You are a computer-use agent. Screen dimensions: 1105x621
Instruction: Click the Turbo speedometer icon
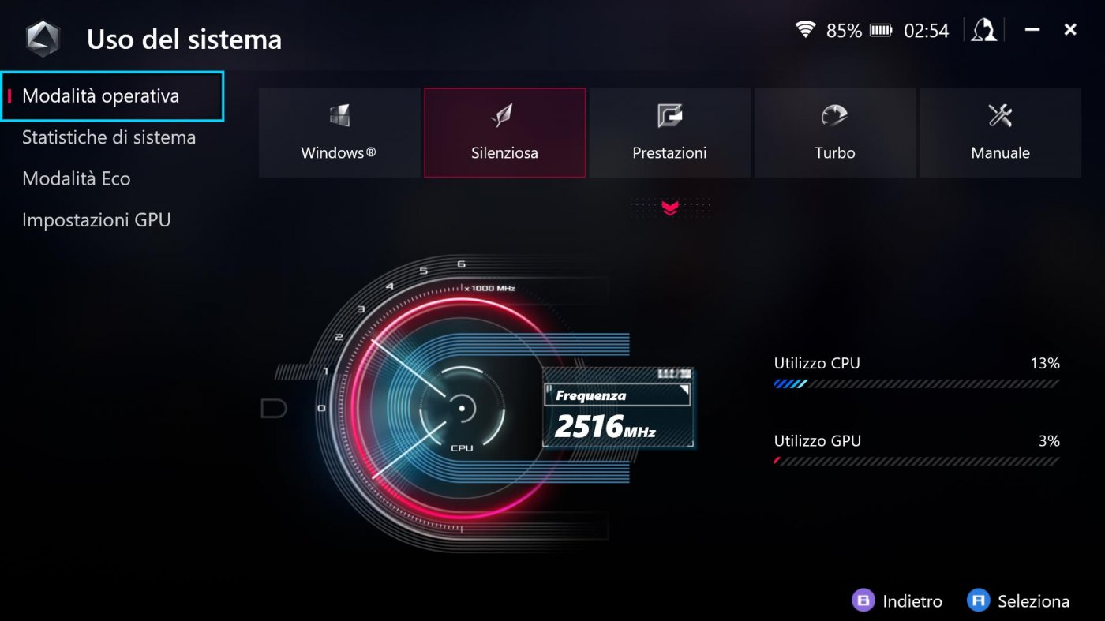tap(834, 116)
